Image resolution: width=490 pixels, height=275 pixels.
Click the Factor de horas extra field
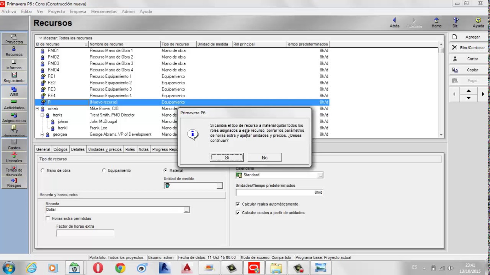pyautogui.click(x=85, y=233)
